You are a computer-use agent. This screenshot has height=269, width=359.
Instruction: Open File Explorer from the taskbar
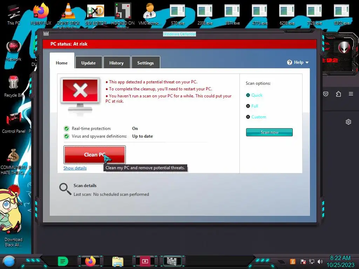(118, 261)
